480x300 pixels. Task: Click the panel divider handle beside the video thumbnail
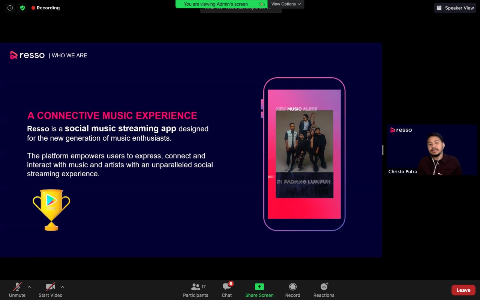383,150
